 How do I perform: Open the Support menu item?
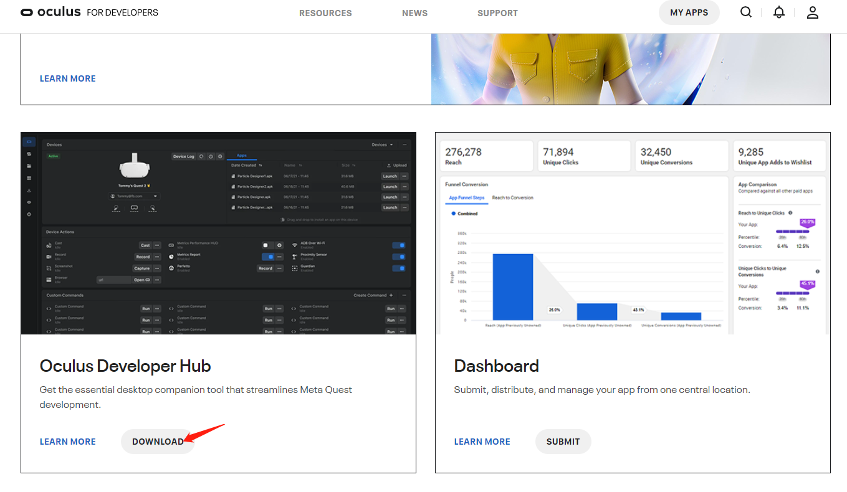pyautogui.click(x=497, y=13)
